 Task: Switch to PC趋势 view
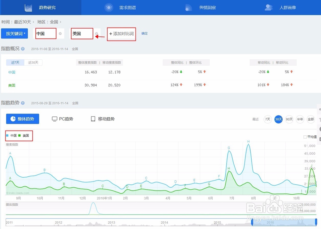click(63, 119)
